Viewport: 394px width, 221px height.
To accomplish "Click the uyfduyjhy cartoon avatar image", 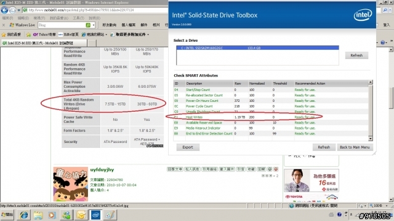I will 71,184.
